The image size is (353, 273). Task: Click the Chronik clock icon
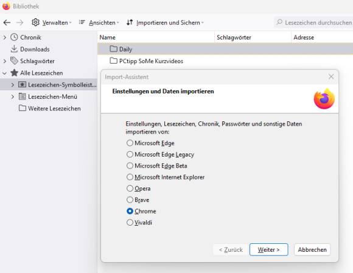pos(14,37)
